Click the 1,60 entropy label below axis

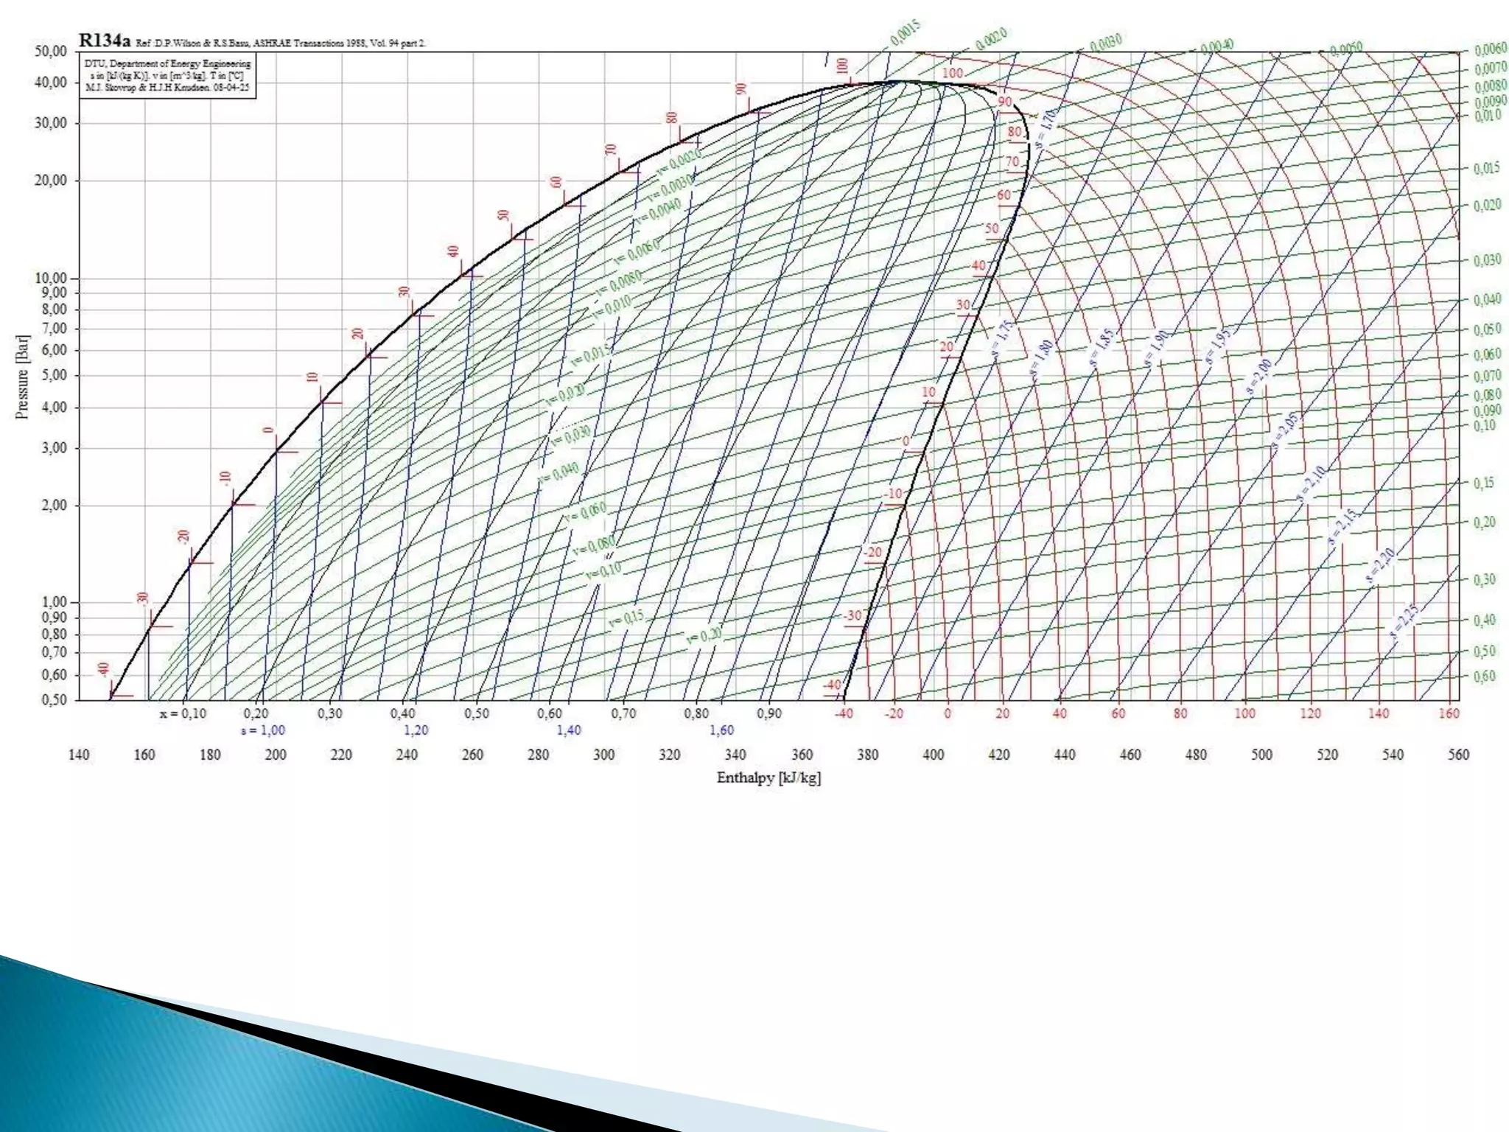[x=721, y=730]
